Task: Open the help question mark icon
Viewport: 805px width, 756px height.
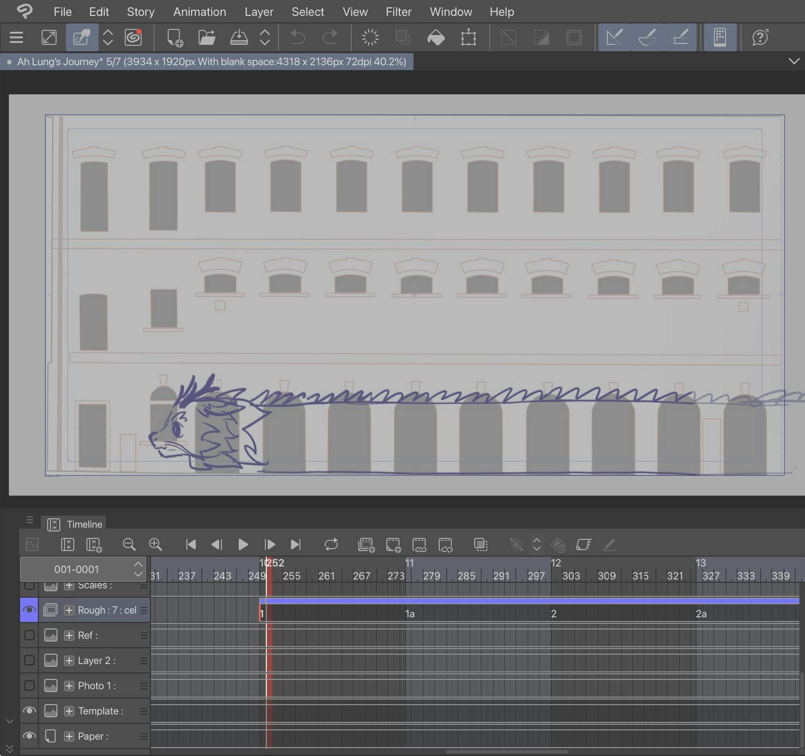Action: 760,37
